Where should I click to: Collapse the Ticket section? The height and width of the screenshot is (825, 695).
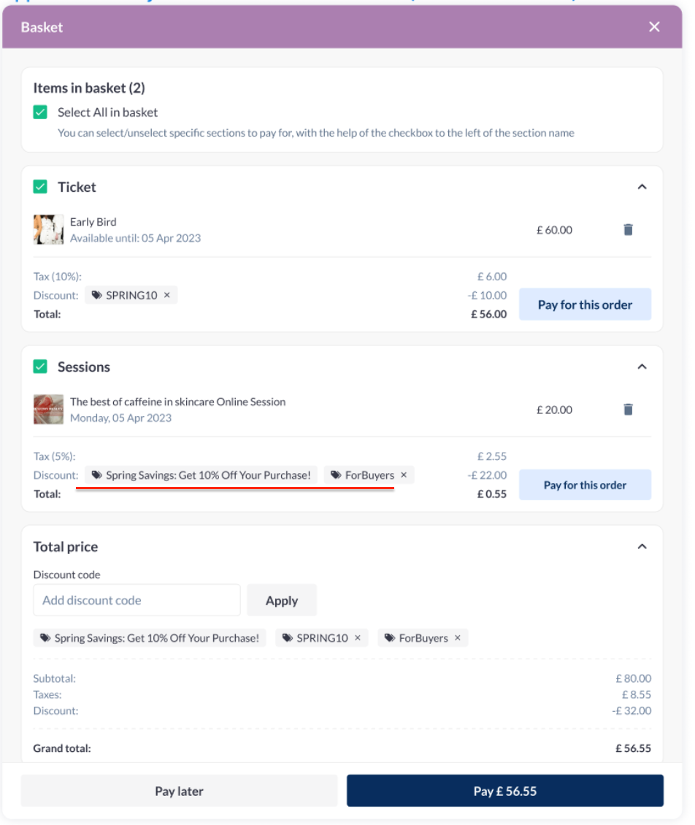[x=642, y=187]
